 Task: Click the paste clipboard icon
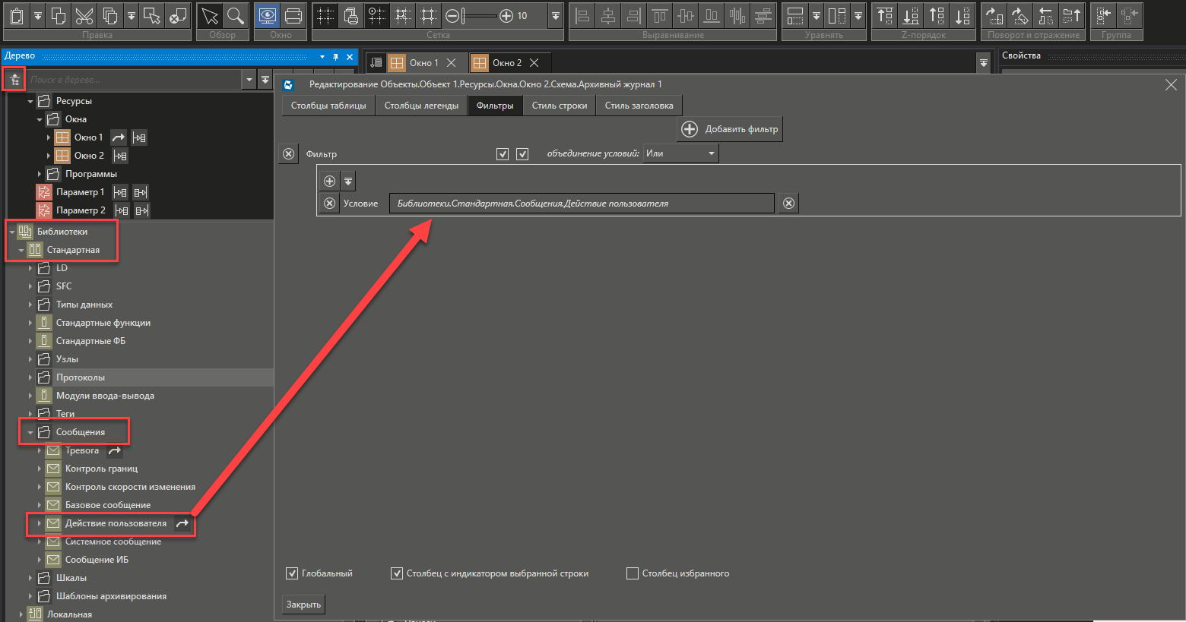(x=17, y=16)
